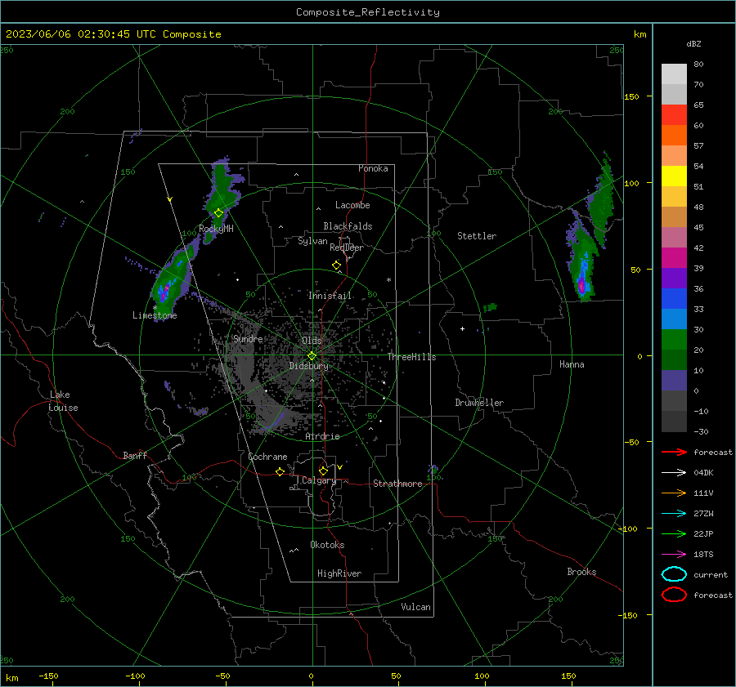Click the magenta swatch below 42 dBZ

(674, 258)
